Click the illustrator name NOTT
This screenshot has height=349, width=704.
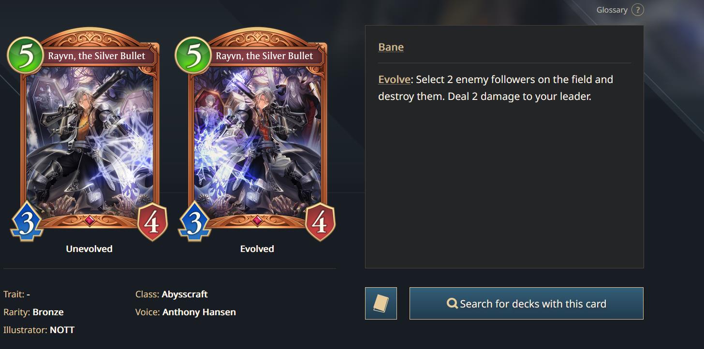(62, 330)
